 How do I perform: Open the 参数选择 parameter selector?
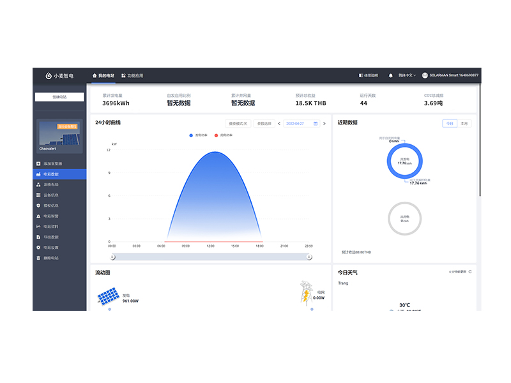[264, 123]
